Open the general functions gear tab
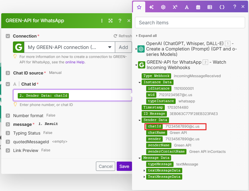249x191 pixels. (x=163, y=7)
